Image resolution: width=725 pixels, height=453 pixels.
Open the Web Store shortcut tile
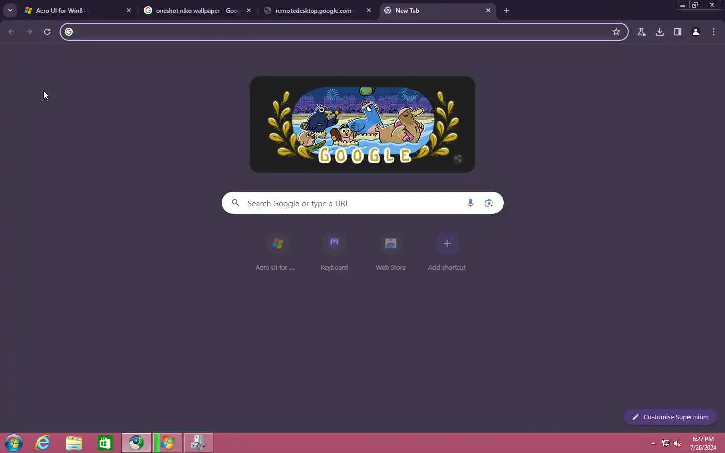point(391,252)
